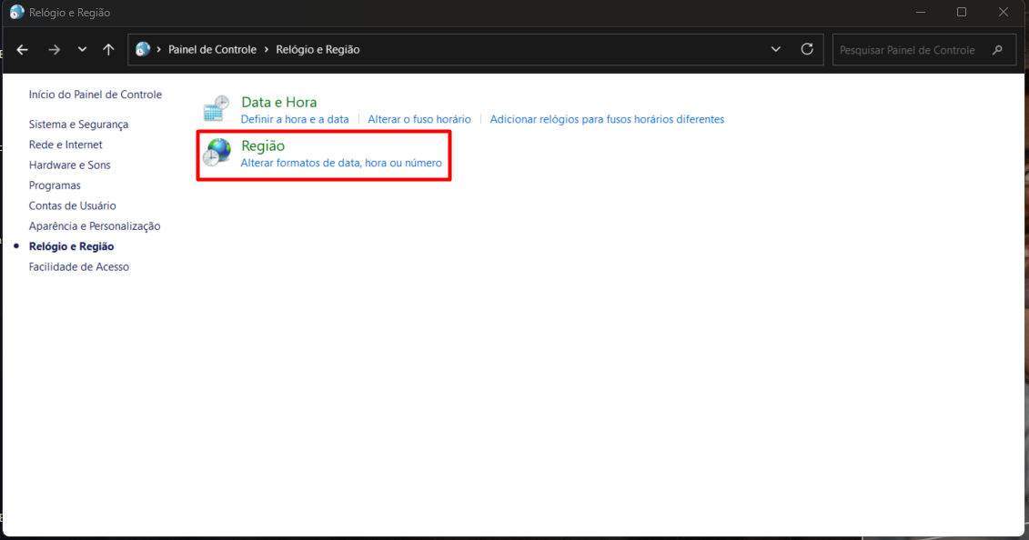Click breadcrumb chevron before Painel de Controle
1029x540 pixels.
(x=159, y=50)
